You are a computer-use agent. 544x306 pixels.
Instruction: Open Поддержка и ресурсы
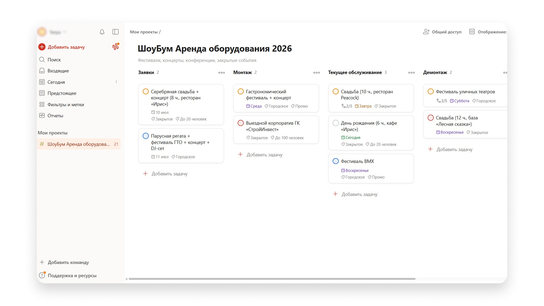pyautogui.click(x=68, y=275)
